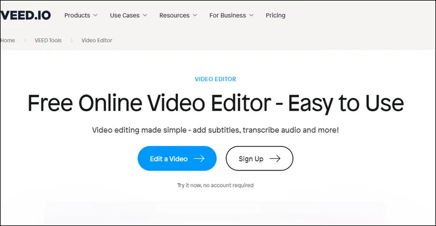Expand the Products chevron arrow

pos(95,15)
